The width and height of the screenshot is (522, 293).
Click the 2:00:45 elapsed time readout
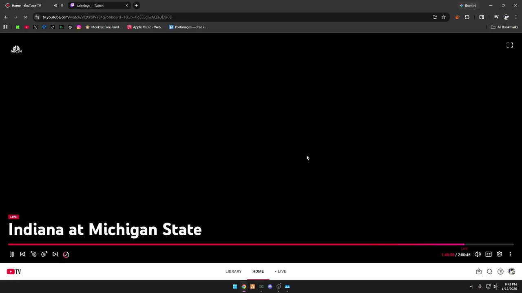coord(464,255)
